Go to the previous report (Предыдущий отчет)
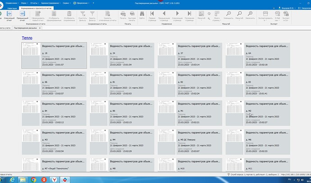The height and width of the screenshot is (183, 311). click(x=23, y=16)
